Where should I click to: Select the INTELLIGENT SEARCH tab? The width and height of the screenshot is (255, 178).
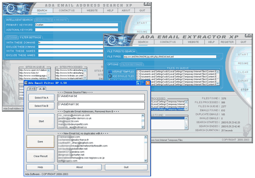point(19,20)
